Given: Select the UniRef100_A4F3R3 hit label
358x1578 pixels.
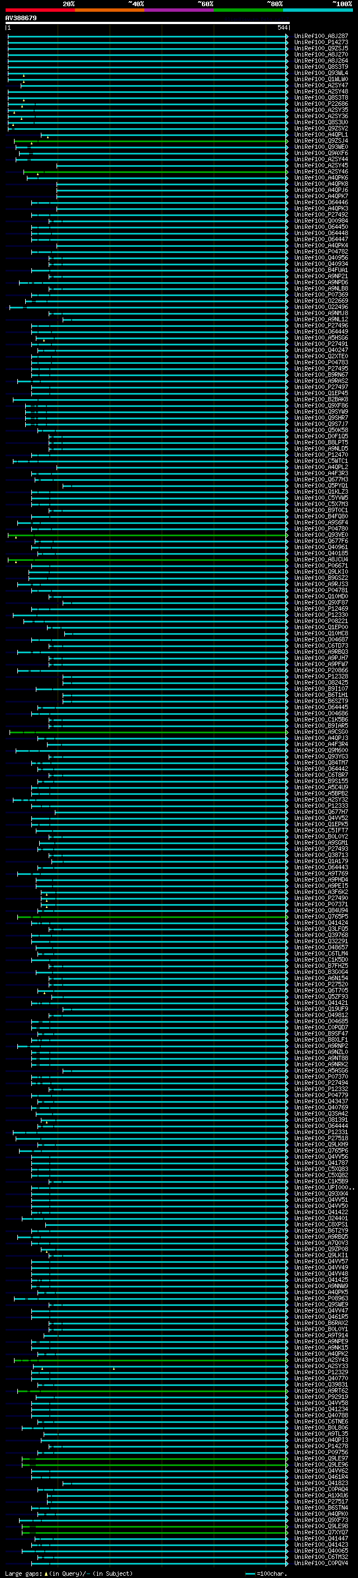Looking at the screenshot, I should 321,474.
